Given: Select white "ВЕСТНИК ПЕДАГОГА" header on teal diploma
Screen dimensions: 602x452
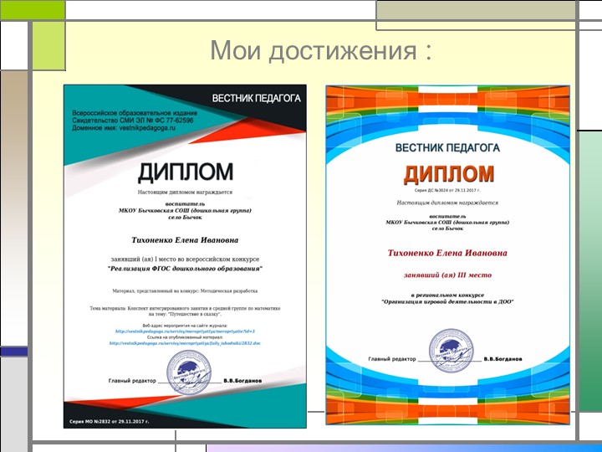Looking at the screenshot, I should (x=257, y=99).
